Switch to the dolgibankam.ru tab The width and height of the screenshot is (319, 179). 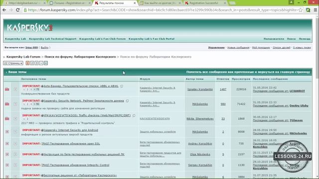pos(24,3)
